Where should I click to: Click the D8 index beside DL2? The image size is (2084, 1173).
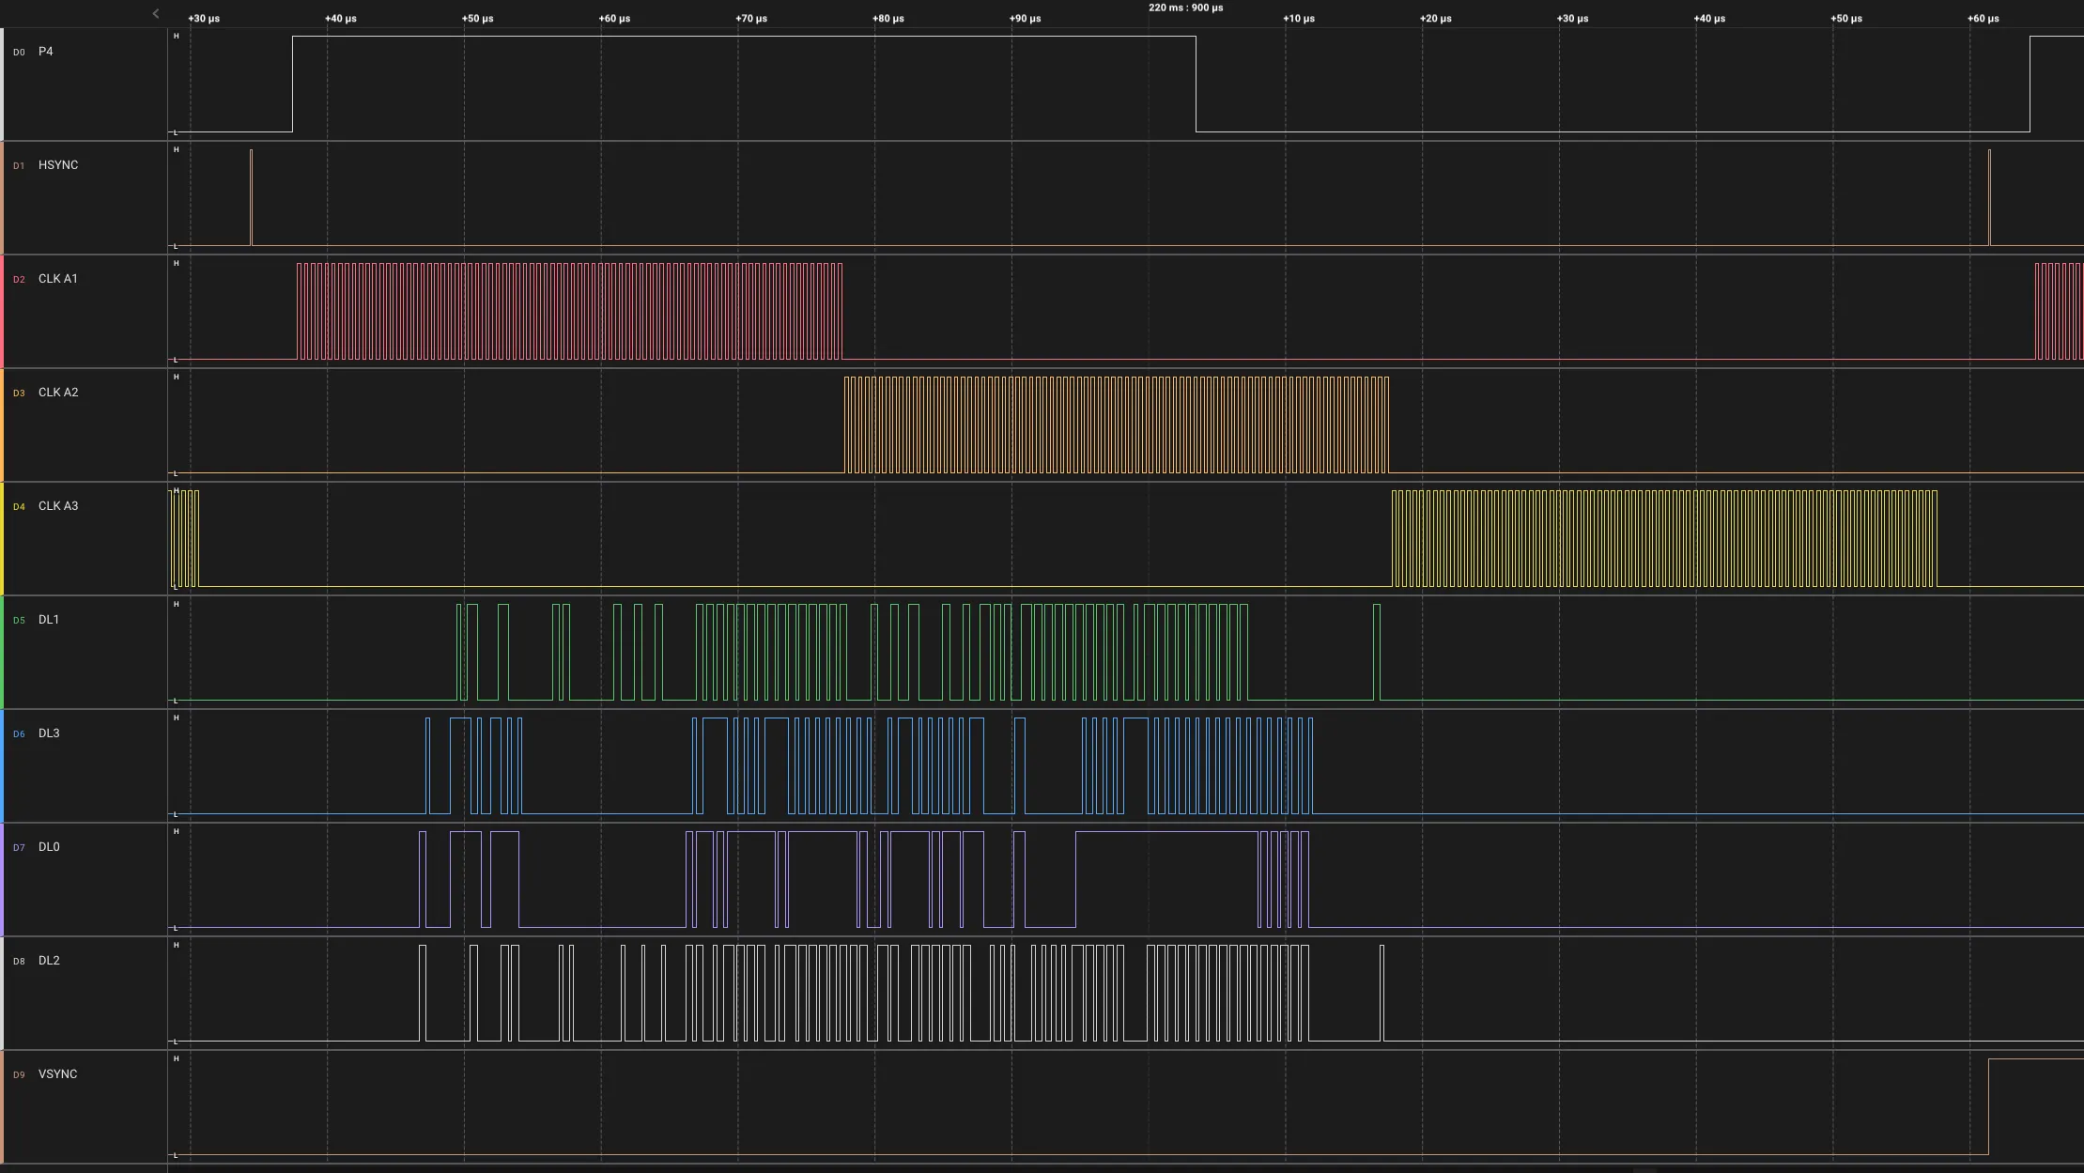point(19,962)
